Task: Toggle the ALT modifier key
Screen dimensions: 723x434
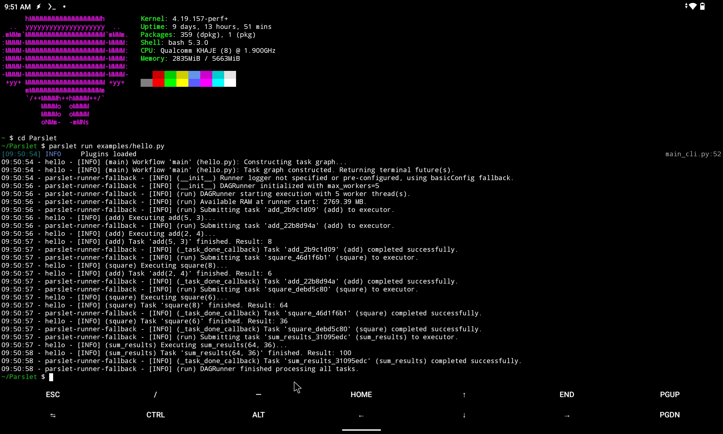Action: (258, 415)
